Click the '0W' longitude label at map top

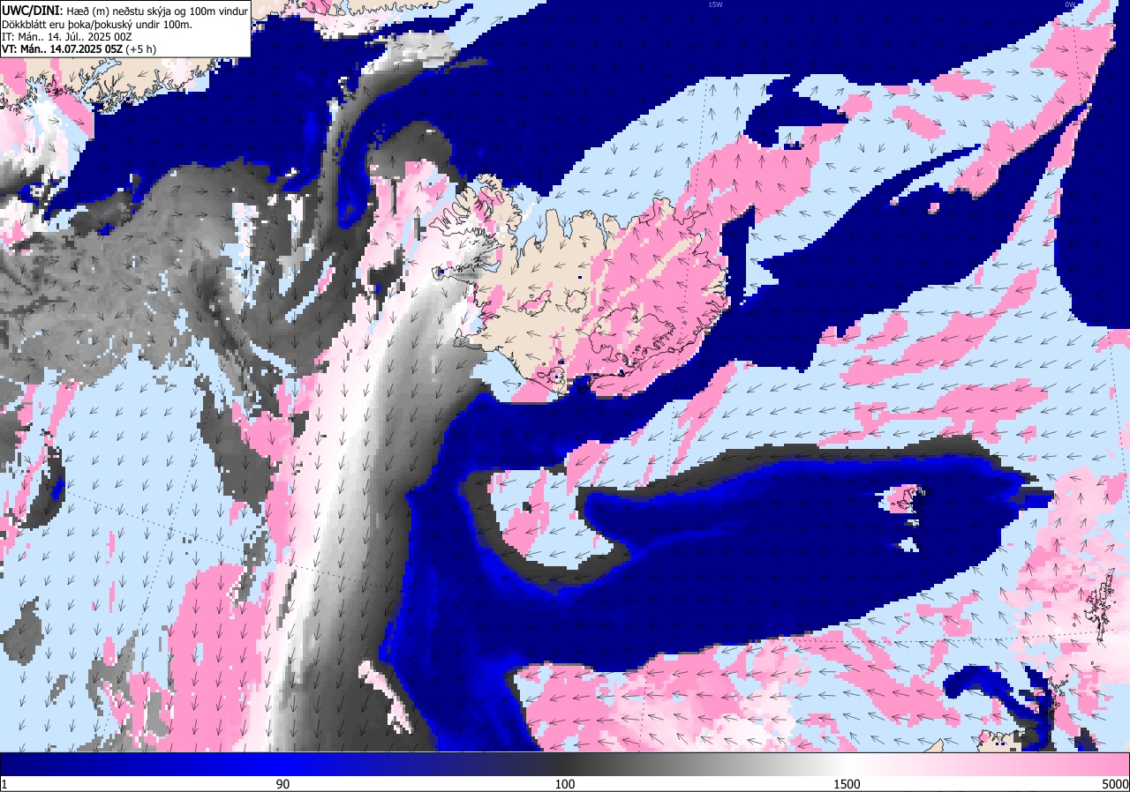[1070, 4]
